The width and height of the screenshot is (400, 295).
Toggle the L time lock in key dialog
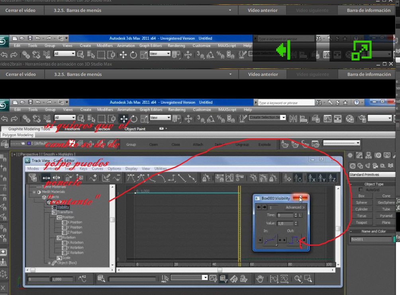tap(300, 215)
